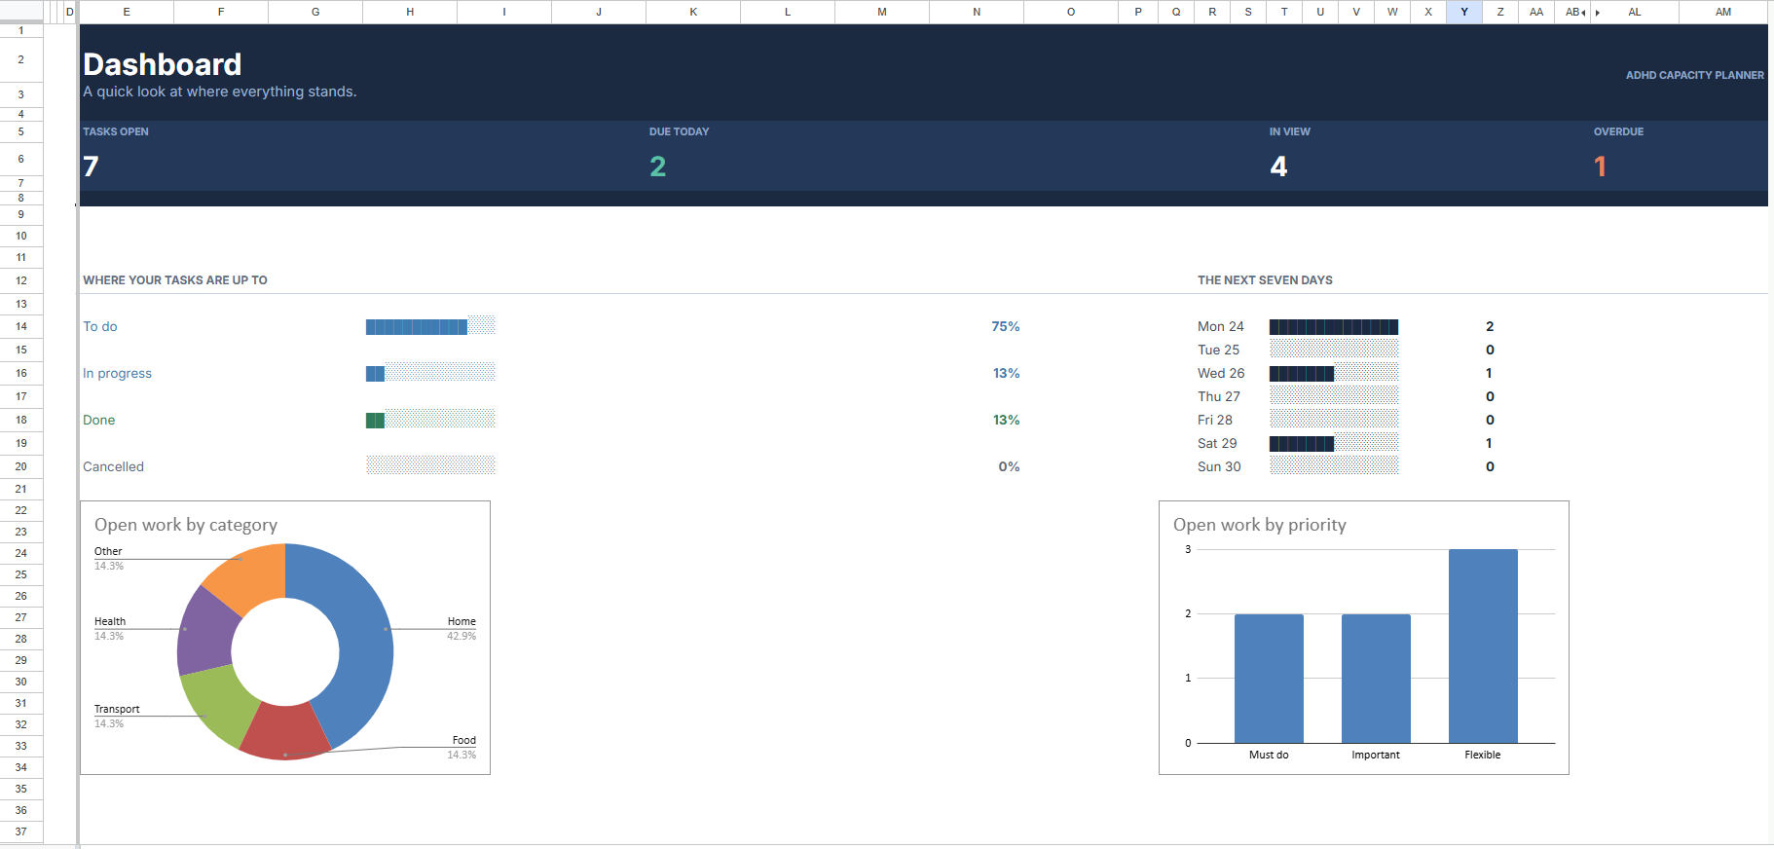Screen dimensions: 1774x849
Task: Select the 75% To do percentage
Action: click(1006, 326)
